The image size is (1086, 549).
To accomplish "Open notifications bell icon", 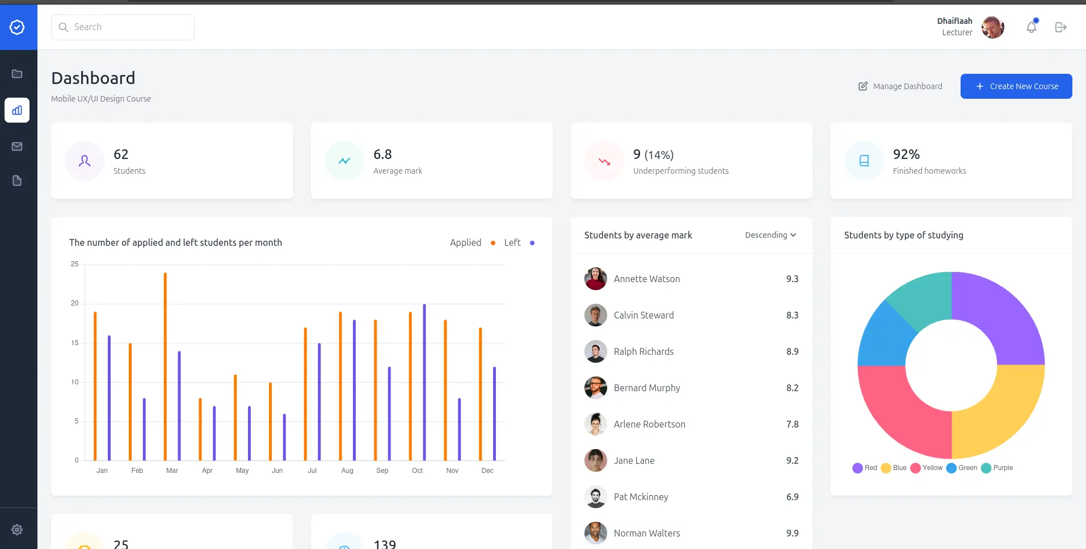I will (1032, 27).
